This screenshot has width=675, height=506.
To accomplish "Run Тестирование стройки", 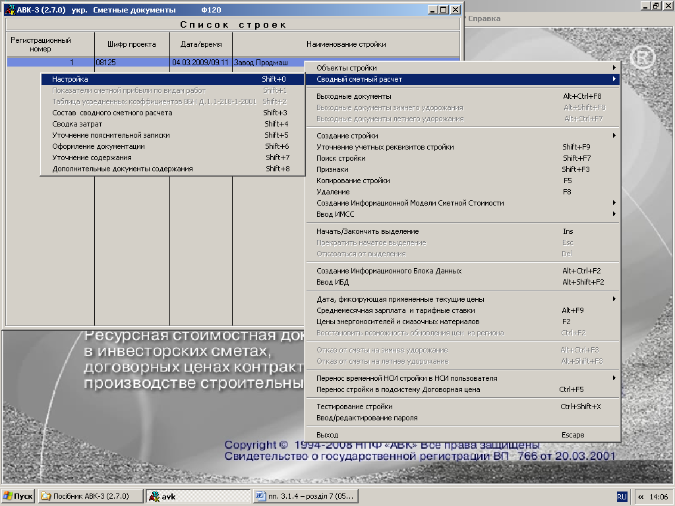I will [463, 407].
